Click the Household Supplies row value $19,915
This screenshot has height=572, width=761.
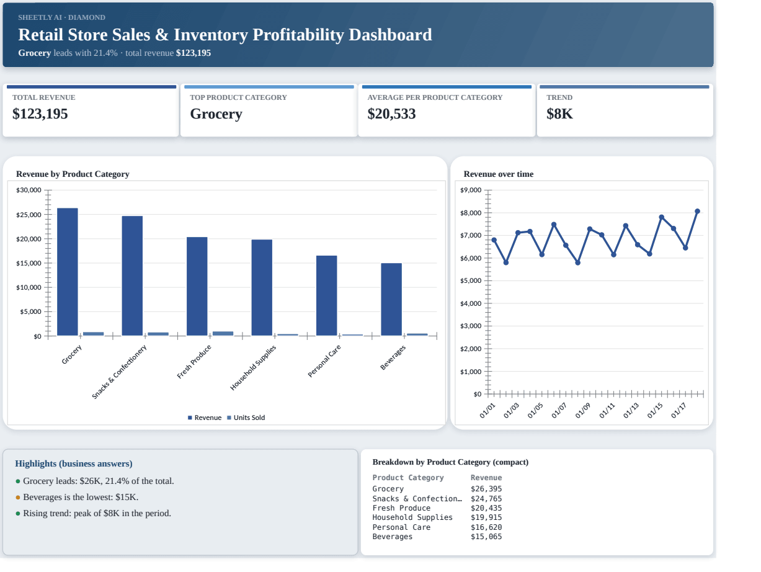click(x=486, y=517)
